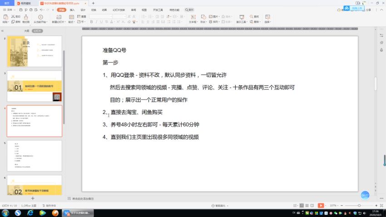Click the Share button at top right
Viewport: 386px width, 217px height.
coord(368,10)
